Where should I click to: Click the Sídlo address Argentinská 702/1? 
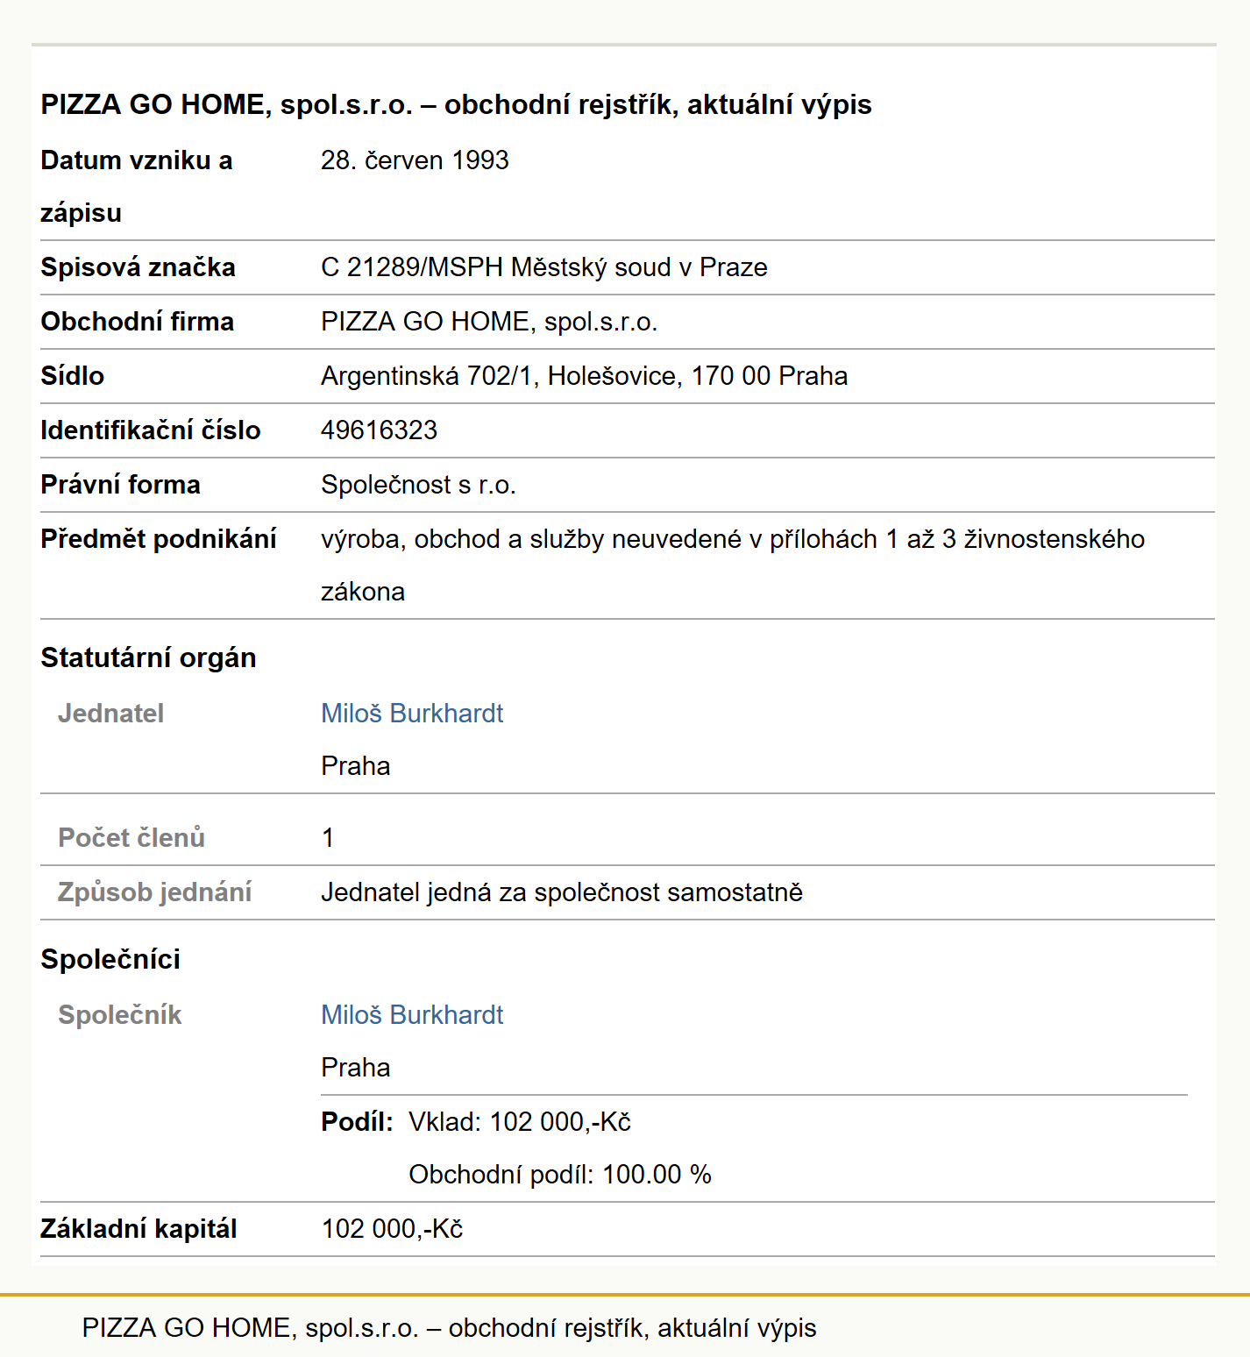(584, 376)
